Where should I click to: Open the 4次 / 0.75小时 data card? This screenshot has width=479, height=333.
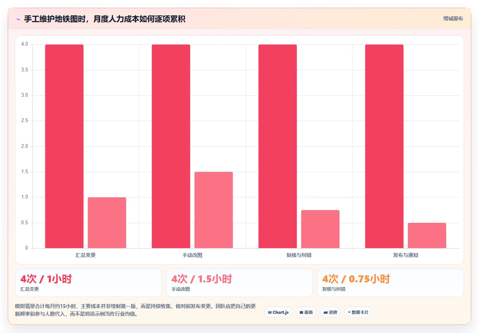point(390,283)
